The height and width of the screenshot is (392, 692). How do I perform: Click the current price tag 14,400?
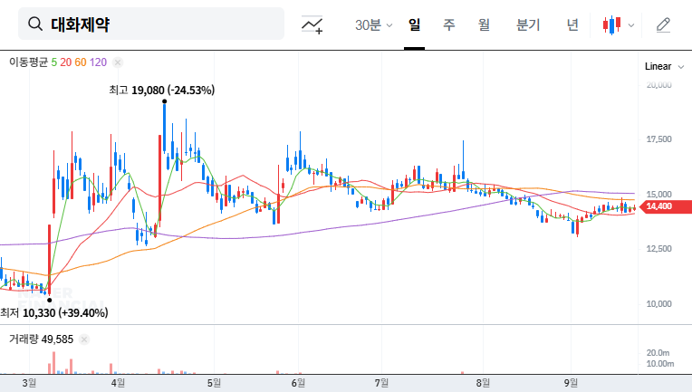point(666,206)
